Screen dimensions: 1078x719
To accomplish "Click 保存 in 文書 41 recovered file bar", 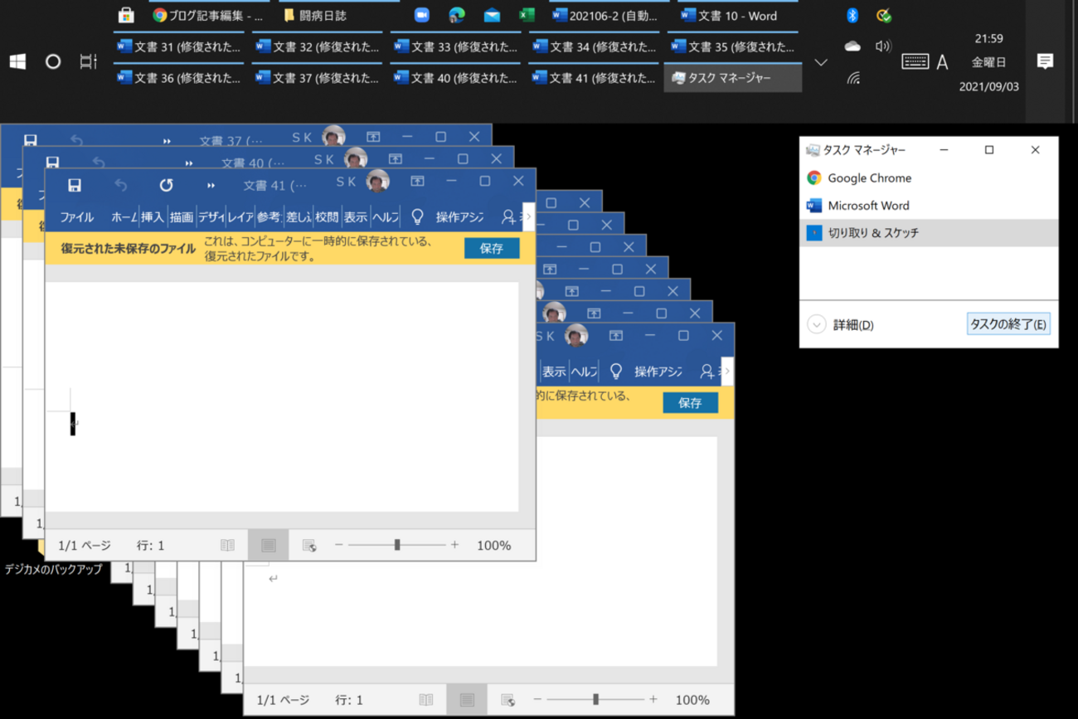I will 492,248.
